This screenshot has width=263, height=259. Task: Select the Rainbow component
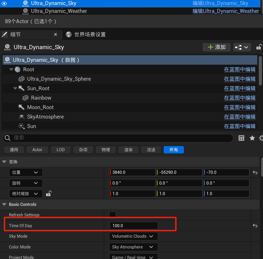[x=41, y=98]
